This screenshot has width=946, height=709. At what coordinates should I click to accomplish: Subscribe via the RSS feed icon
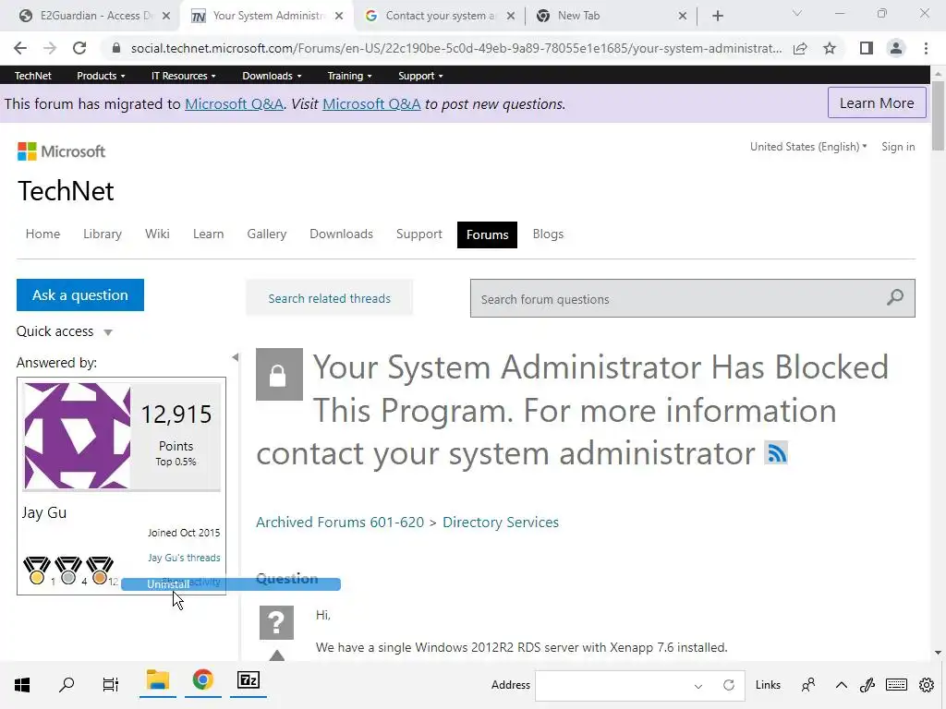pos(776,452)
